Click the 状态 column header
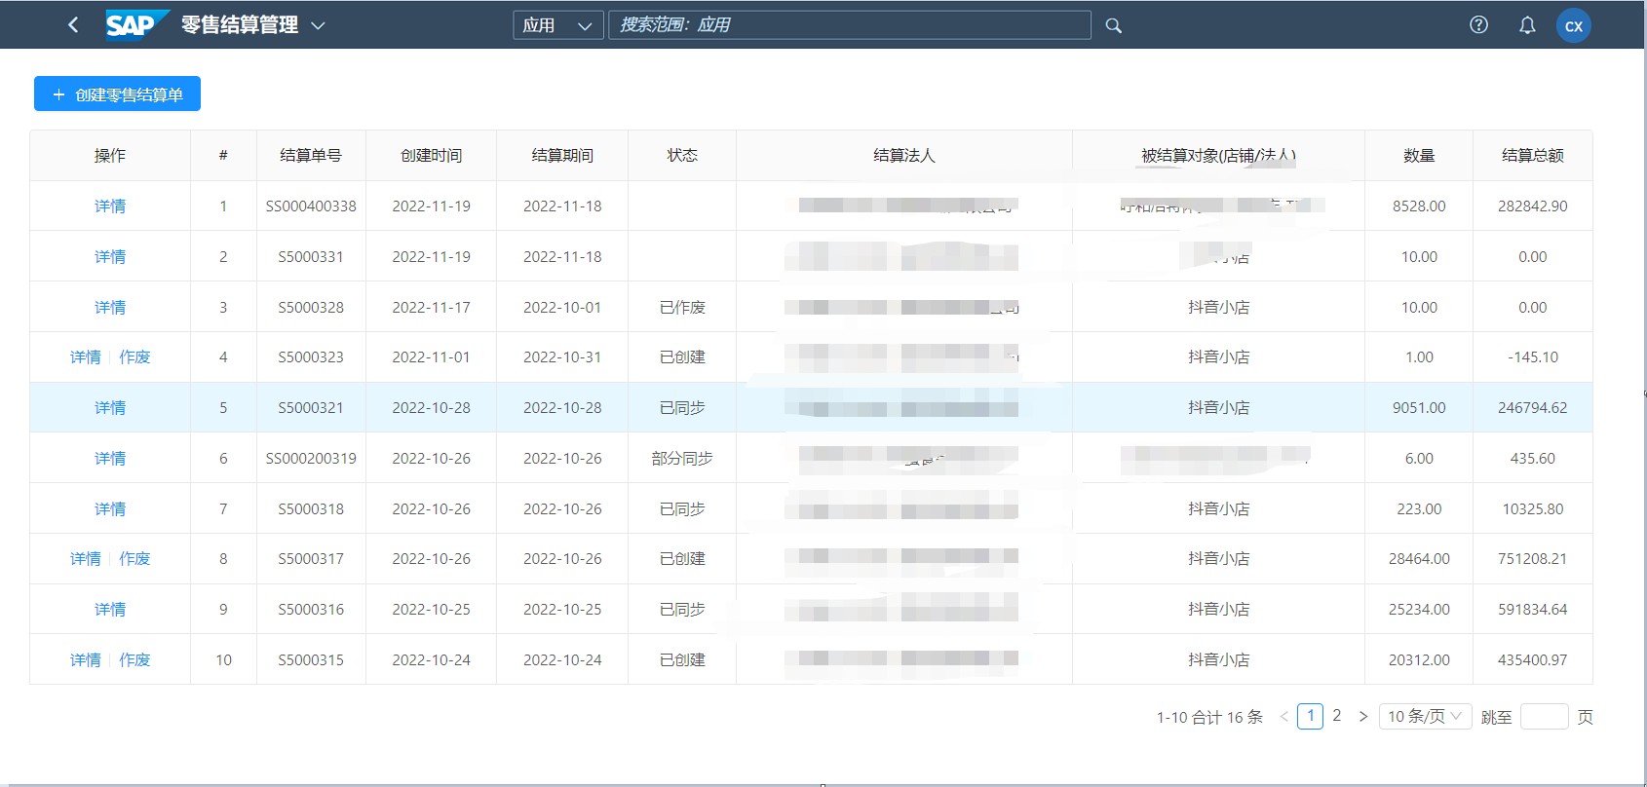Screen dimensions: 1647x787 (682, 156)
